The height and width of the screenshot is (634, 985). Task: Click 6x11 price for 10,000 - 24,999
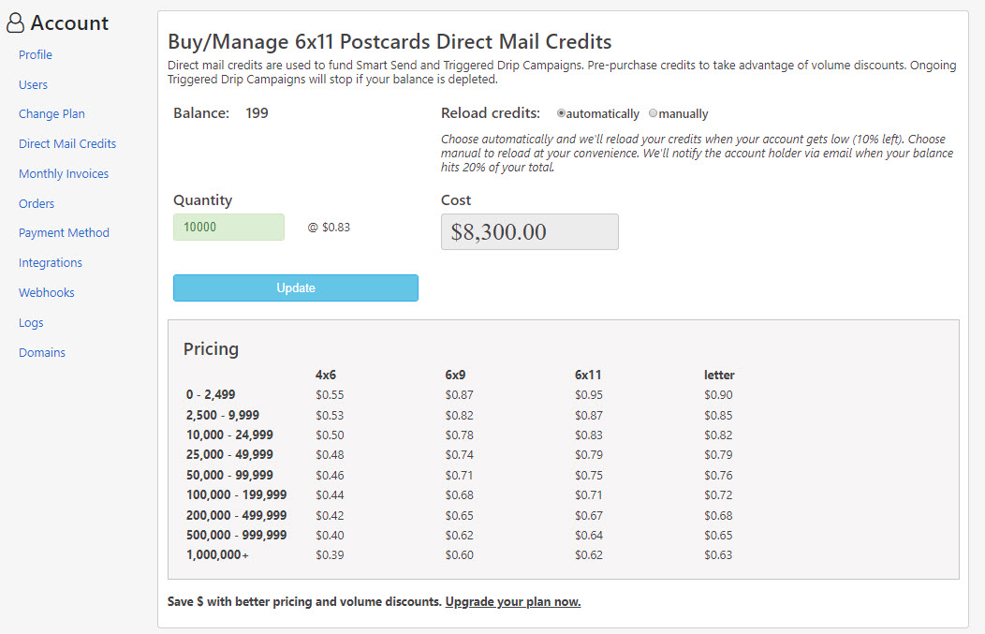click(x=589, y=435)
